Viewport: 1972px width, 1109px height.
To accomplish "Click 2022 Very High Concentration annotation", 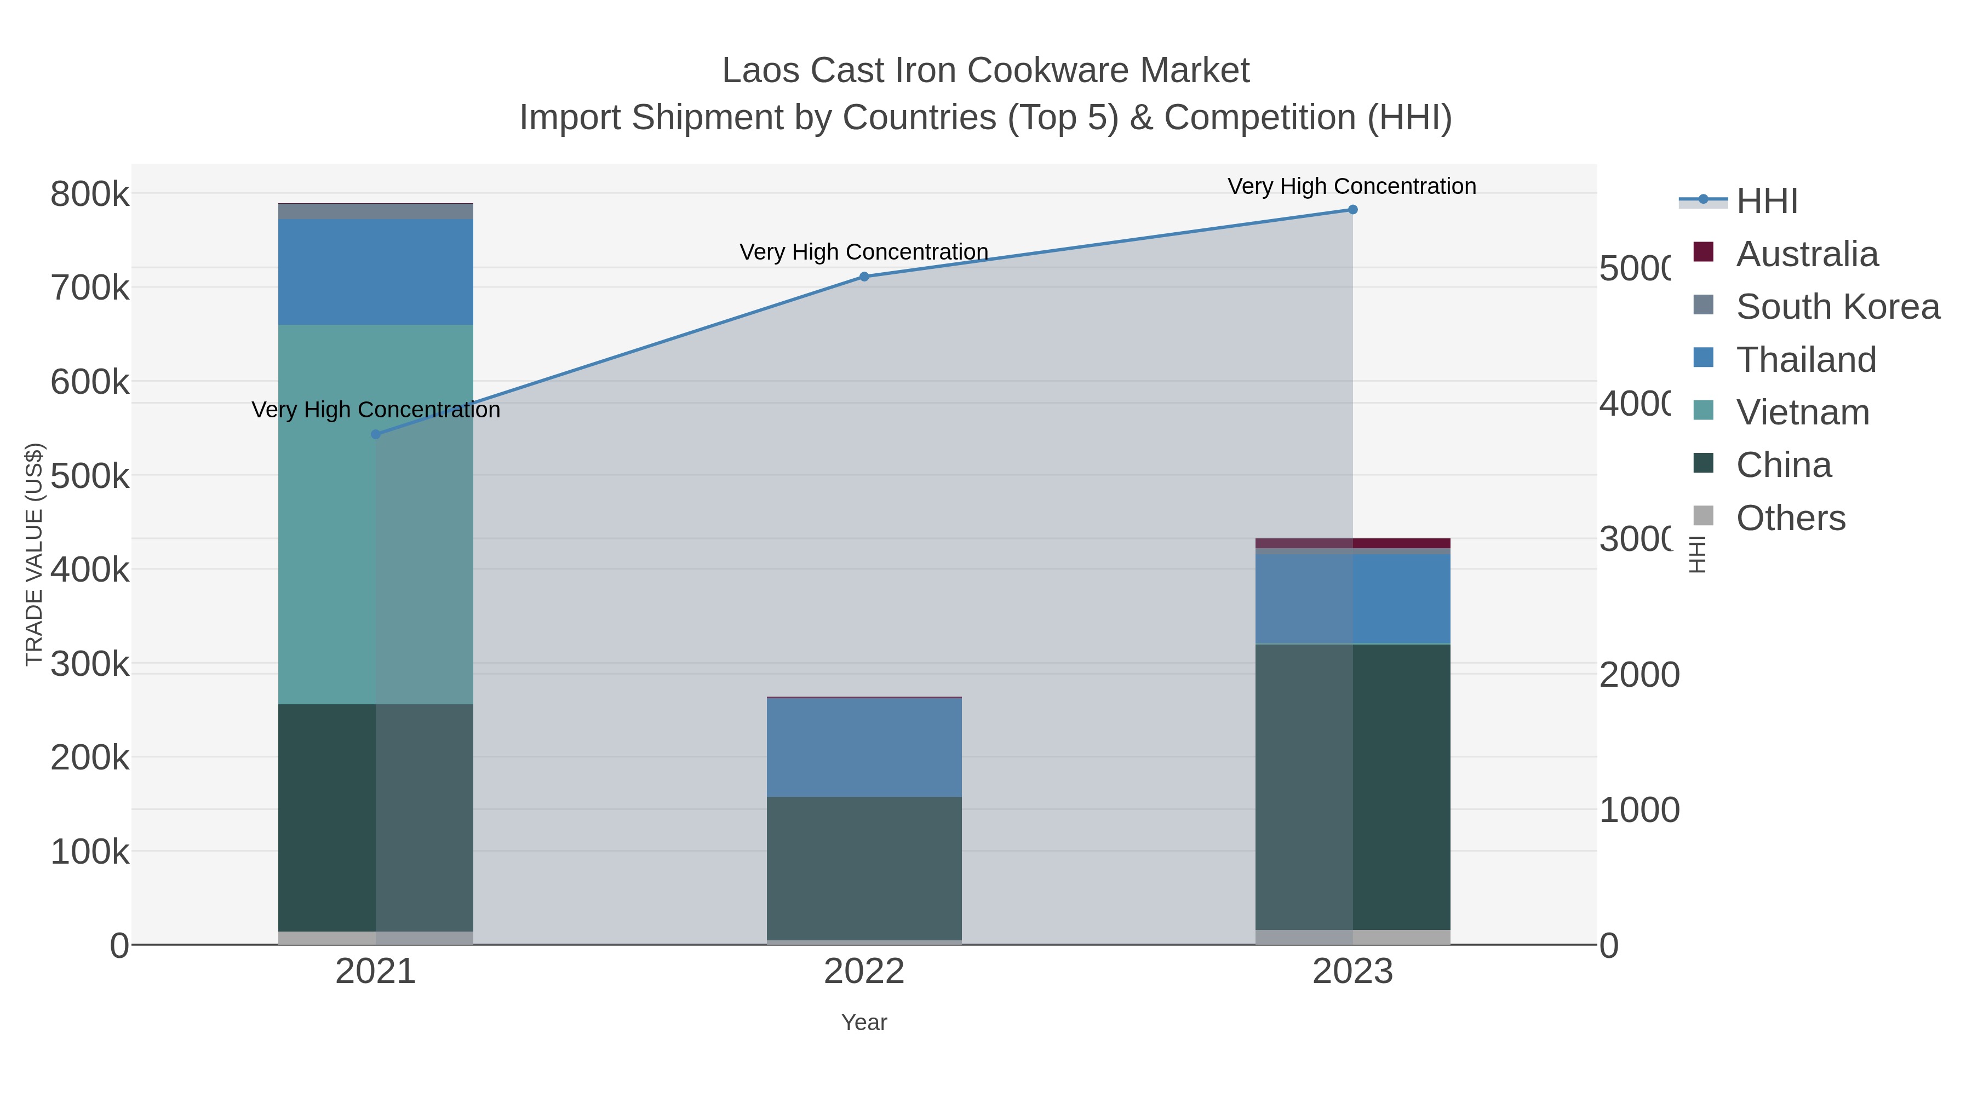I will pyautogui.click(x=863, y=252).
